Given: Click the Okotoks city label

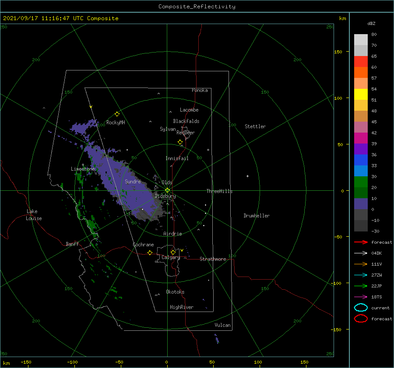Looking at the screenshot, I should point(175,292).
